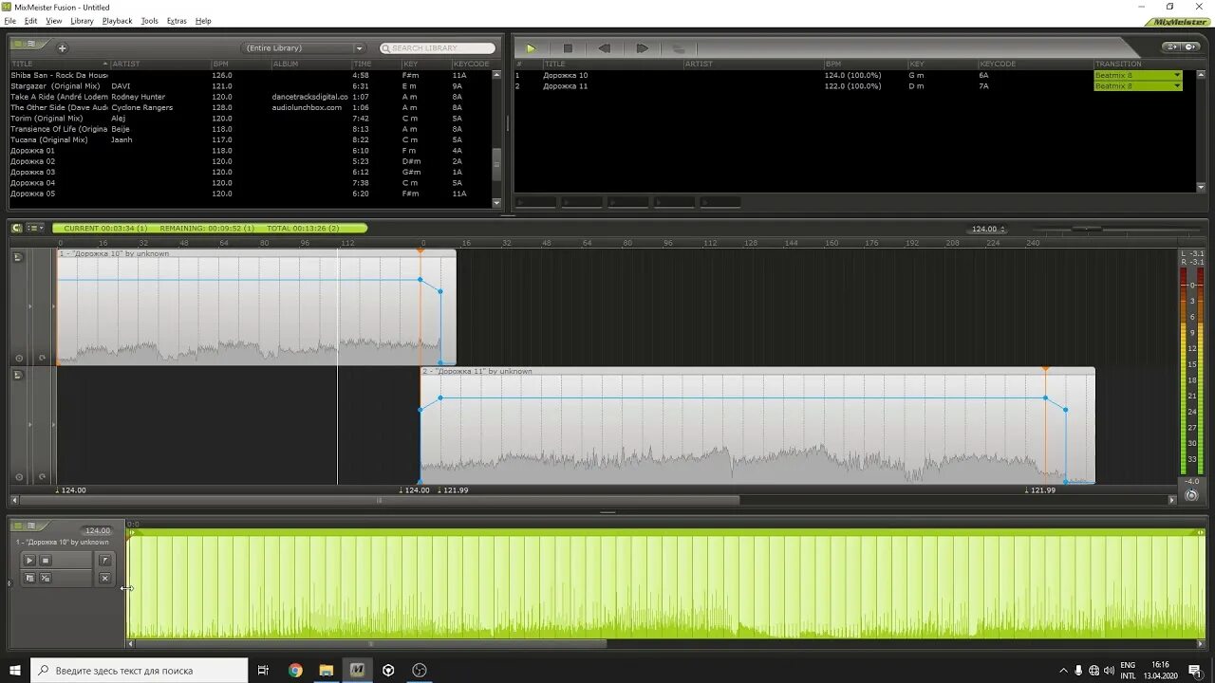Expand the track 2 lane side arrow
1215x683 pixels.
pyautogui.click(x=29, y=425)
